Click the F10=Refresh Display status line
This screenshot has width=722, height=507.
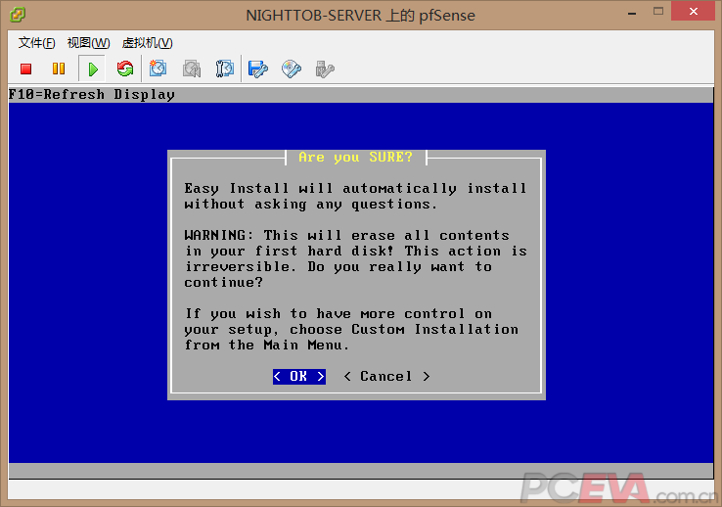coord(92,95)
